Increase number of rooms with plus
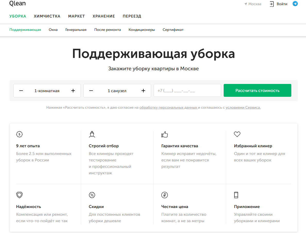 (73, 91)
